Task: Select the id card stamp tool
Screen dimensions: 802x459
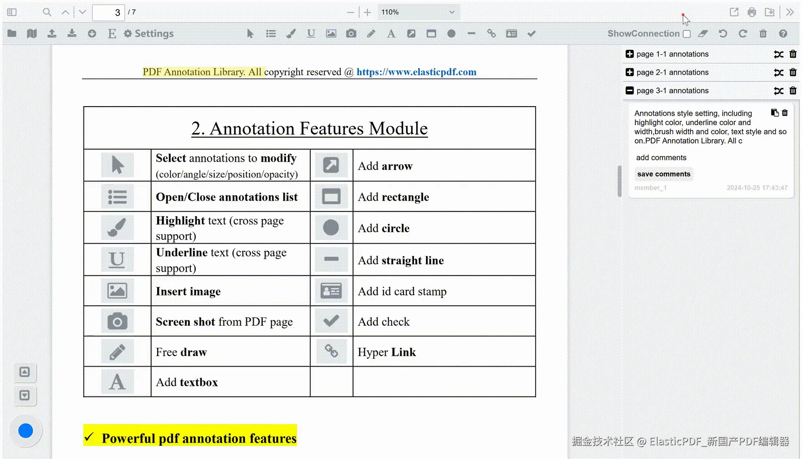Action: click(511, 33)
